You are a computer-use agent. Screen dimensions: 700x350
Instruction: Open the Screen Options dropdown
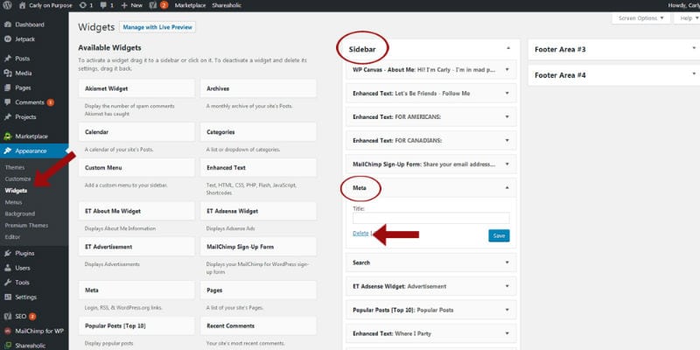pyautogui.click(x=641, y=18)
